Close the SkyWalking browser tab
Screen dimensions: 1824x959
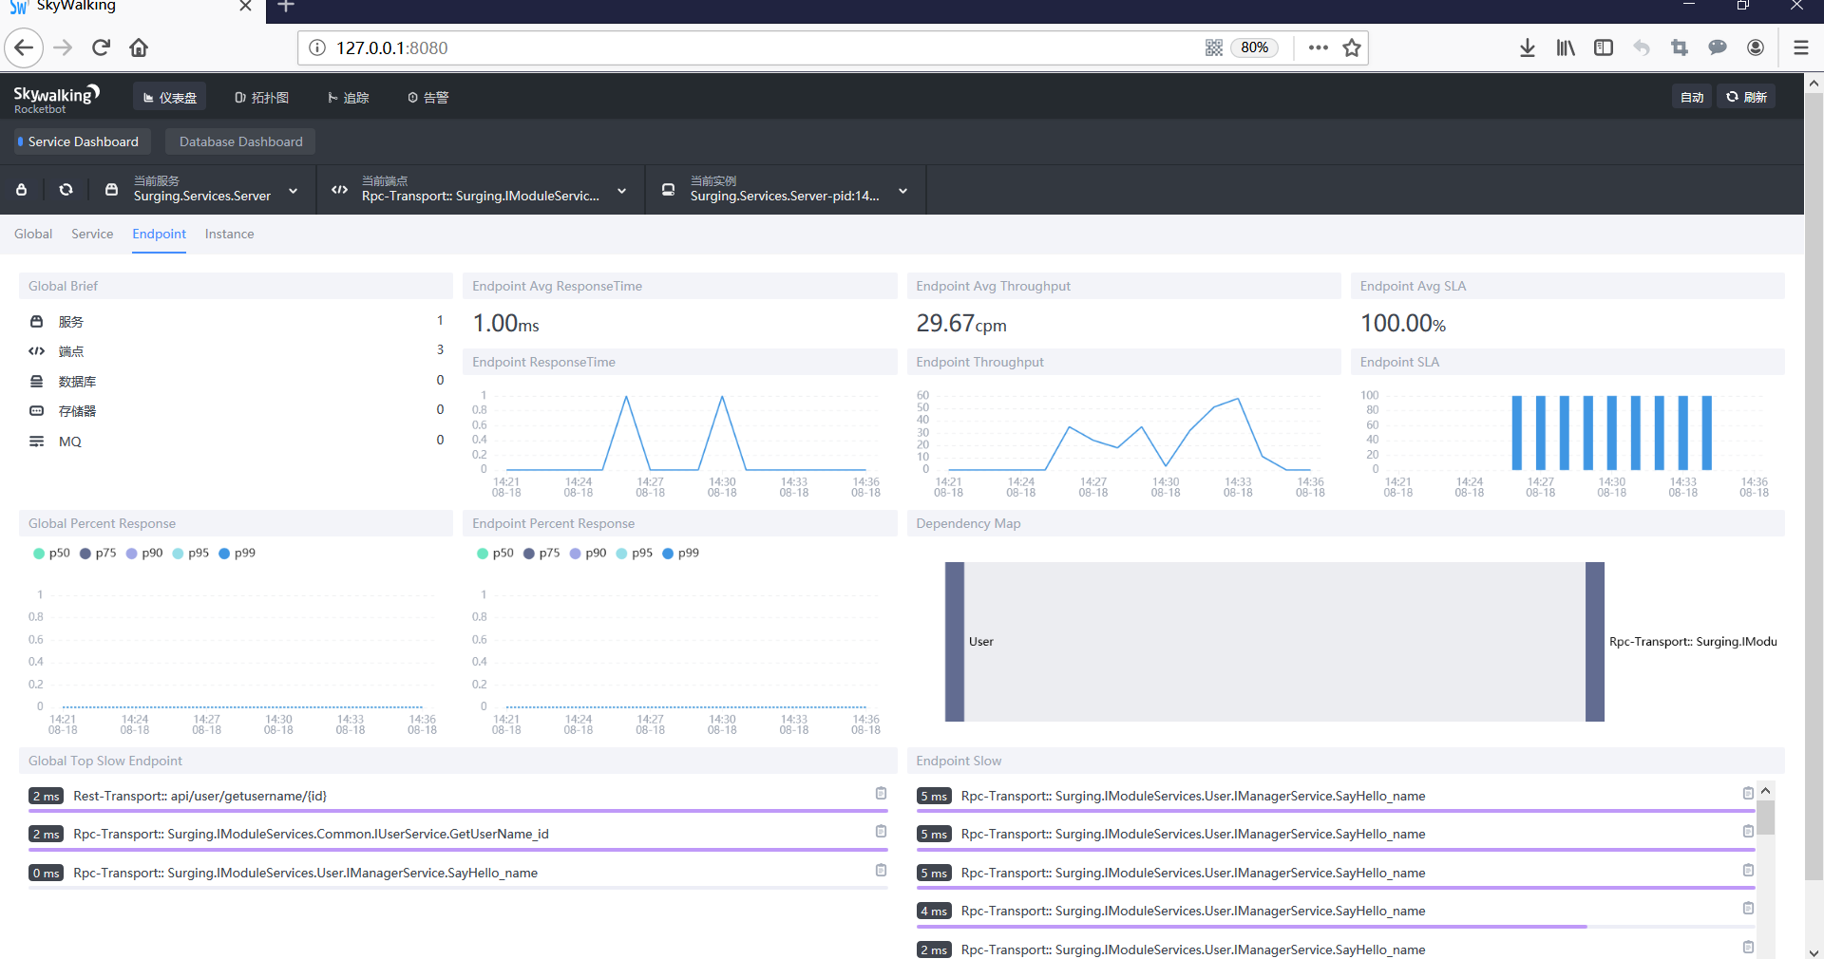pyautogui.click(x=245, y=7)
